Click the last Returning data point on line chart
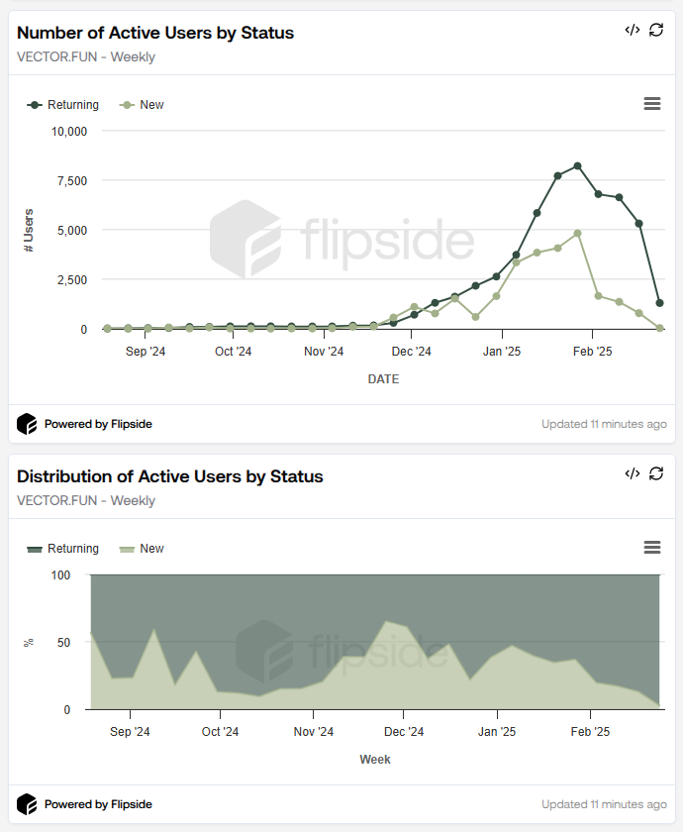This screenshot has height=832, width=683. tap(660, 303)
